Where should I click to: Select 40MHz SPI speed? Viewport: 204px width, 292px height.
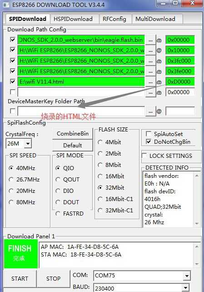tap(22, 168)
